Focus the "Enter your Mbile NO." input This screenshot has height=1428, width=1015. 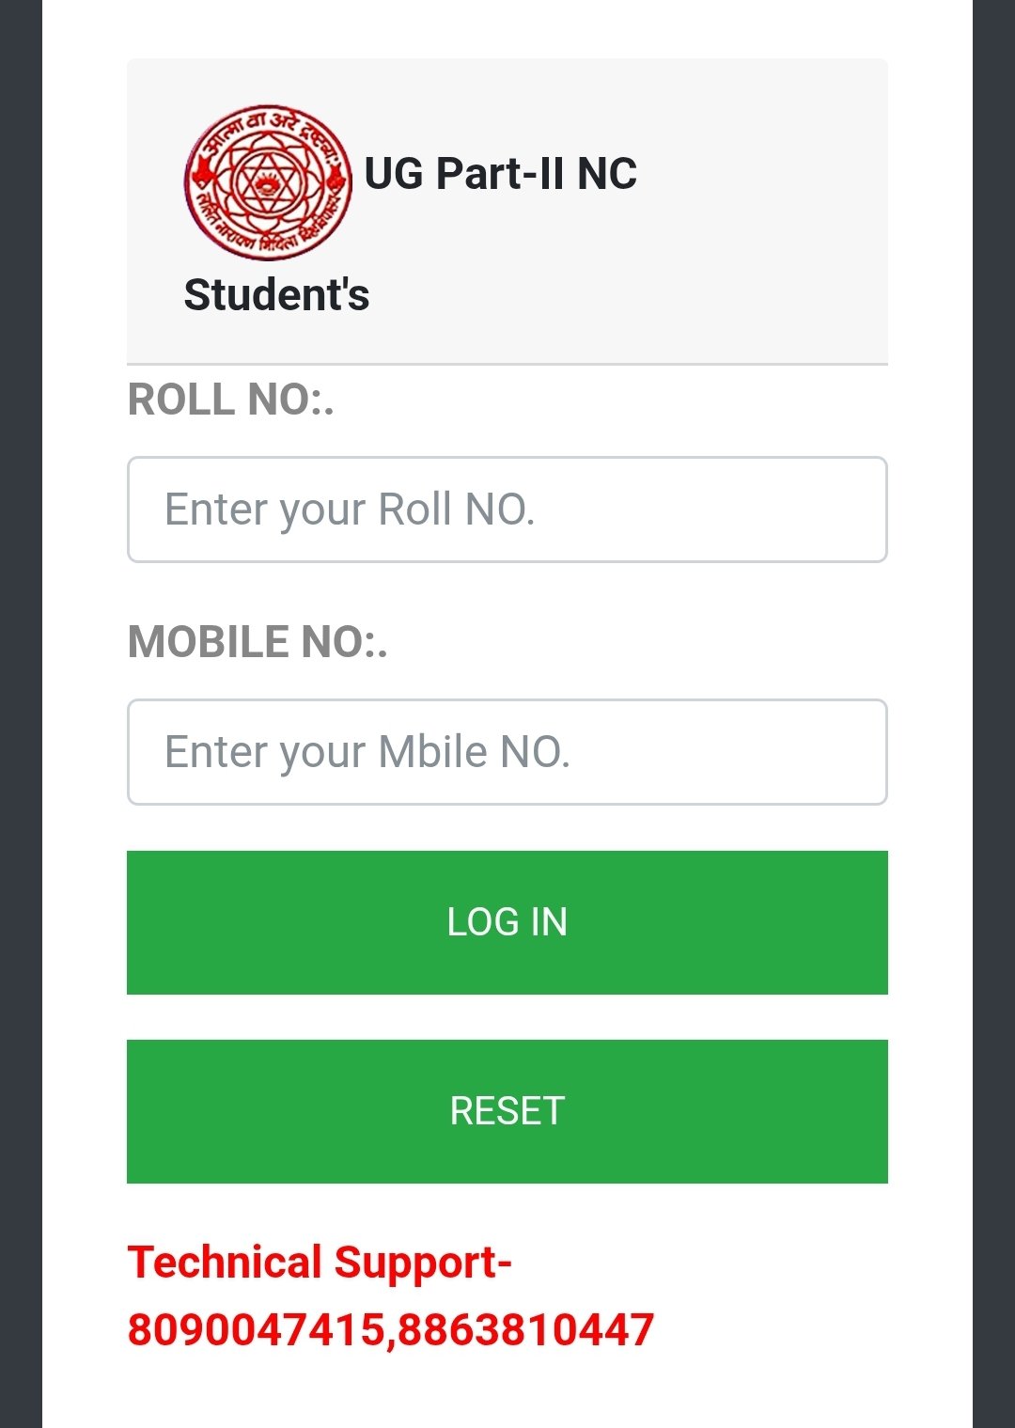(x=507, y=752)
